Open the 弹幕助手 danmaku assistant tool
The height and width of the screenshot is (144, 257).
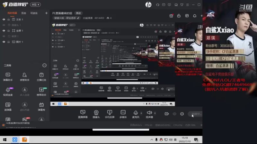point(8,77)
